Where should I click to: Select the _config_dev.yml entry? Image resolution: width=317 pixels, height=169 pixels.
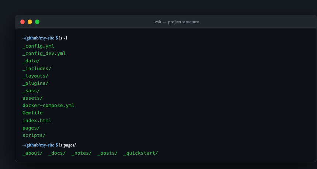click(x=44, y=54)
